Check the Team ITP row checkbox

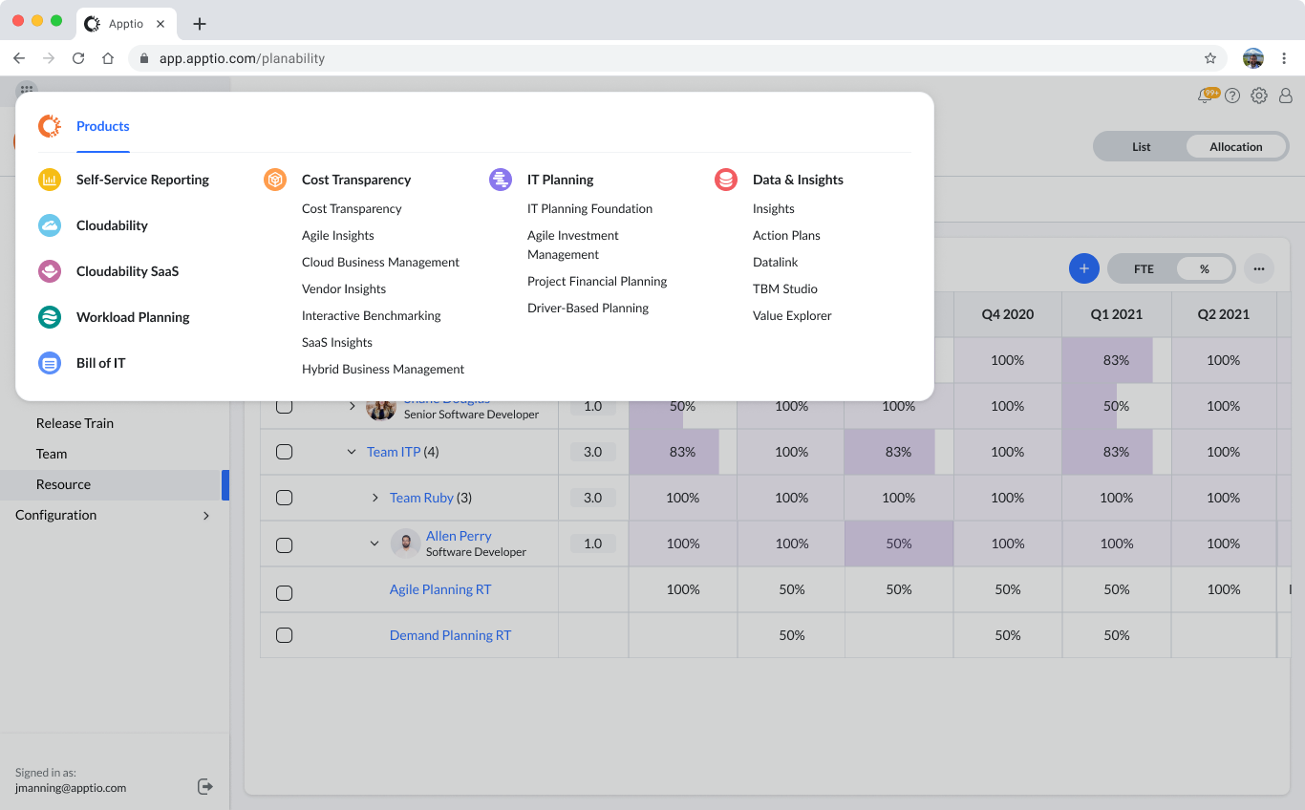coord(284,452)
